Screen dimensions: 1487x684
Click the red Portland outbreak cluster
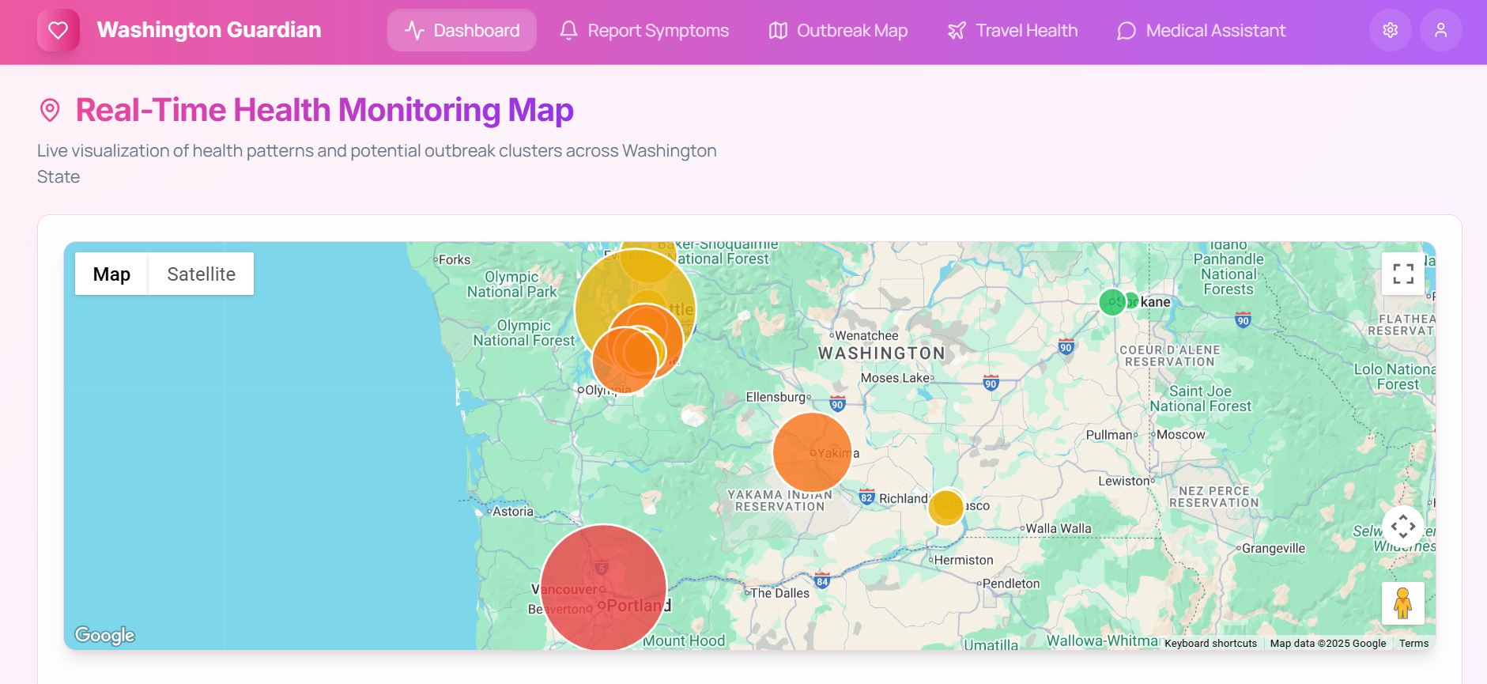click(x=603, y=588)
